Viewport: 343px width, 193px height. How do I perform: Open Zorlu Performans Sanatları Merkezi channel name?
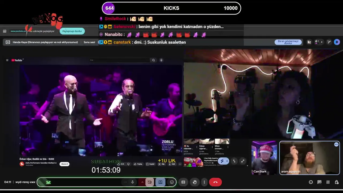41,163
